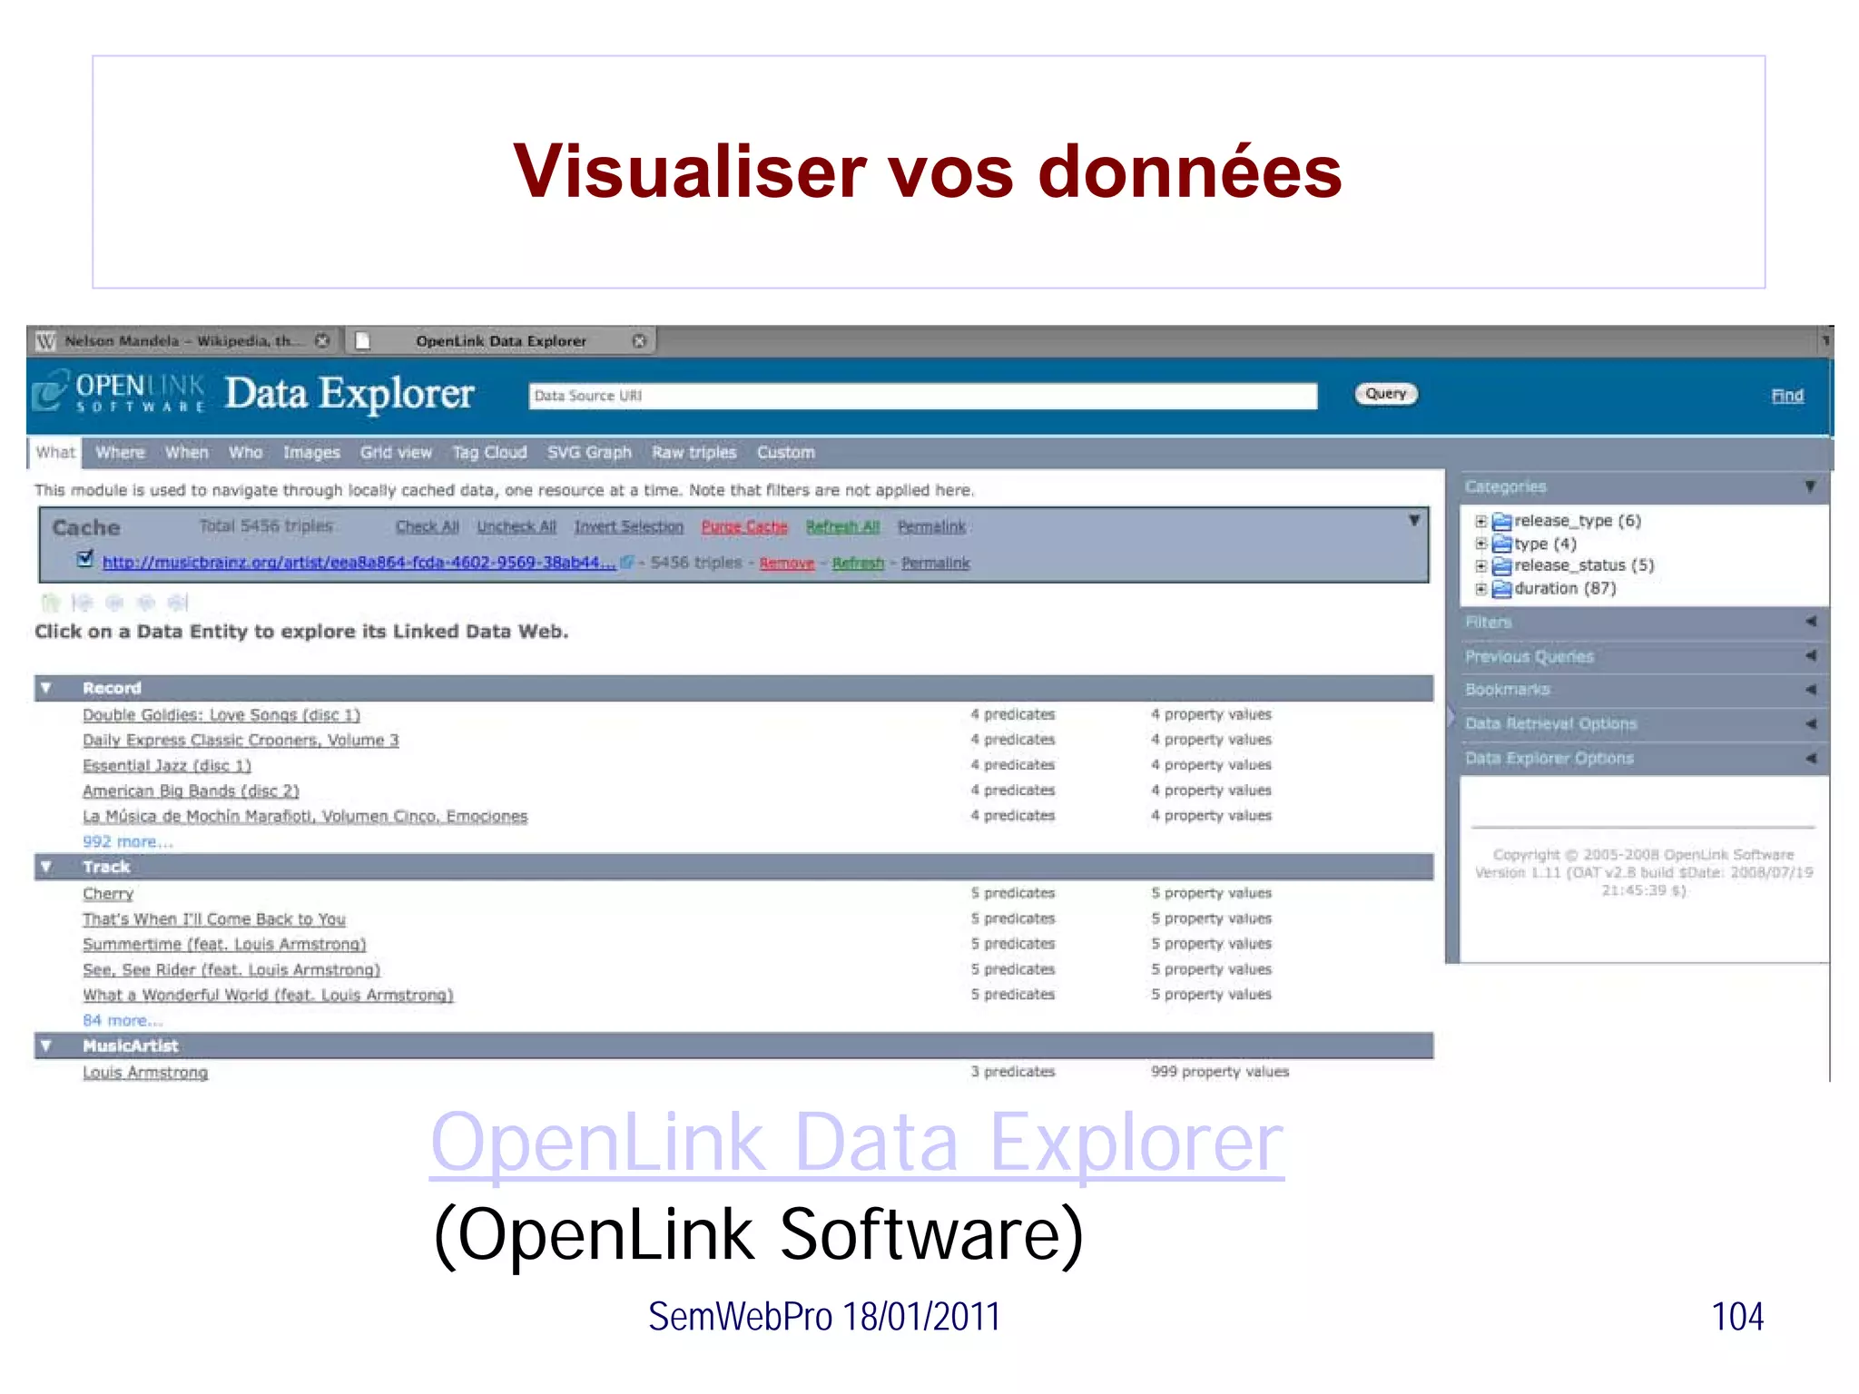Click the jump-to-last navigation icon below Cache
1859x1394 pixels.
pos(178,603)
